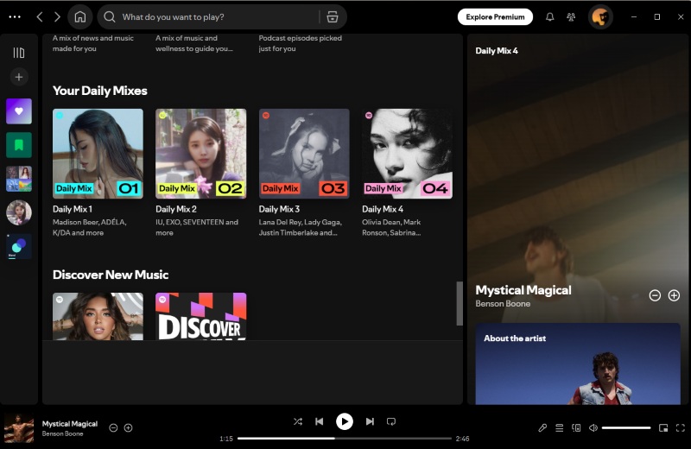Open the user profile avatar menu

coord(600,16)
